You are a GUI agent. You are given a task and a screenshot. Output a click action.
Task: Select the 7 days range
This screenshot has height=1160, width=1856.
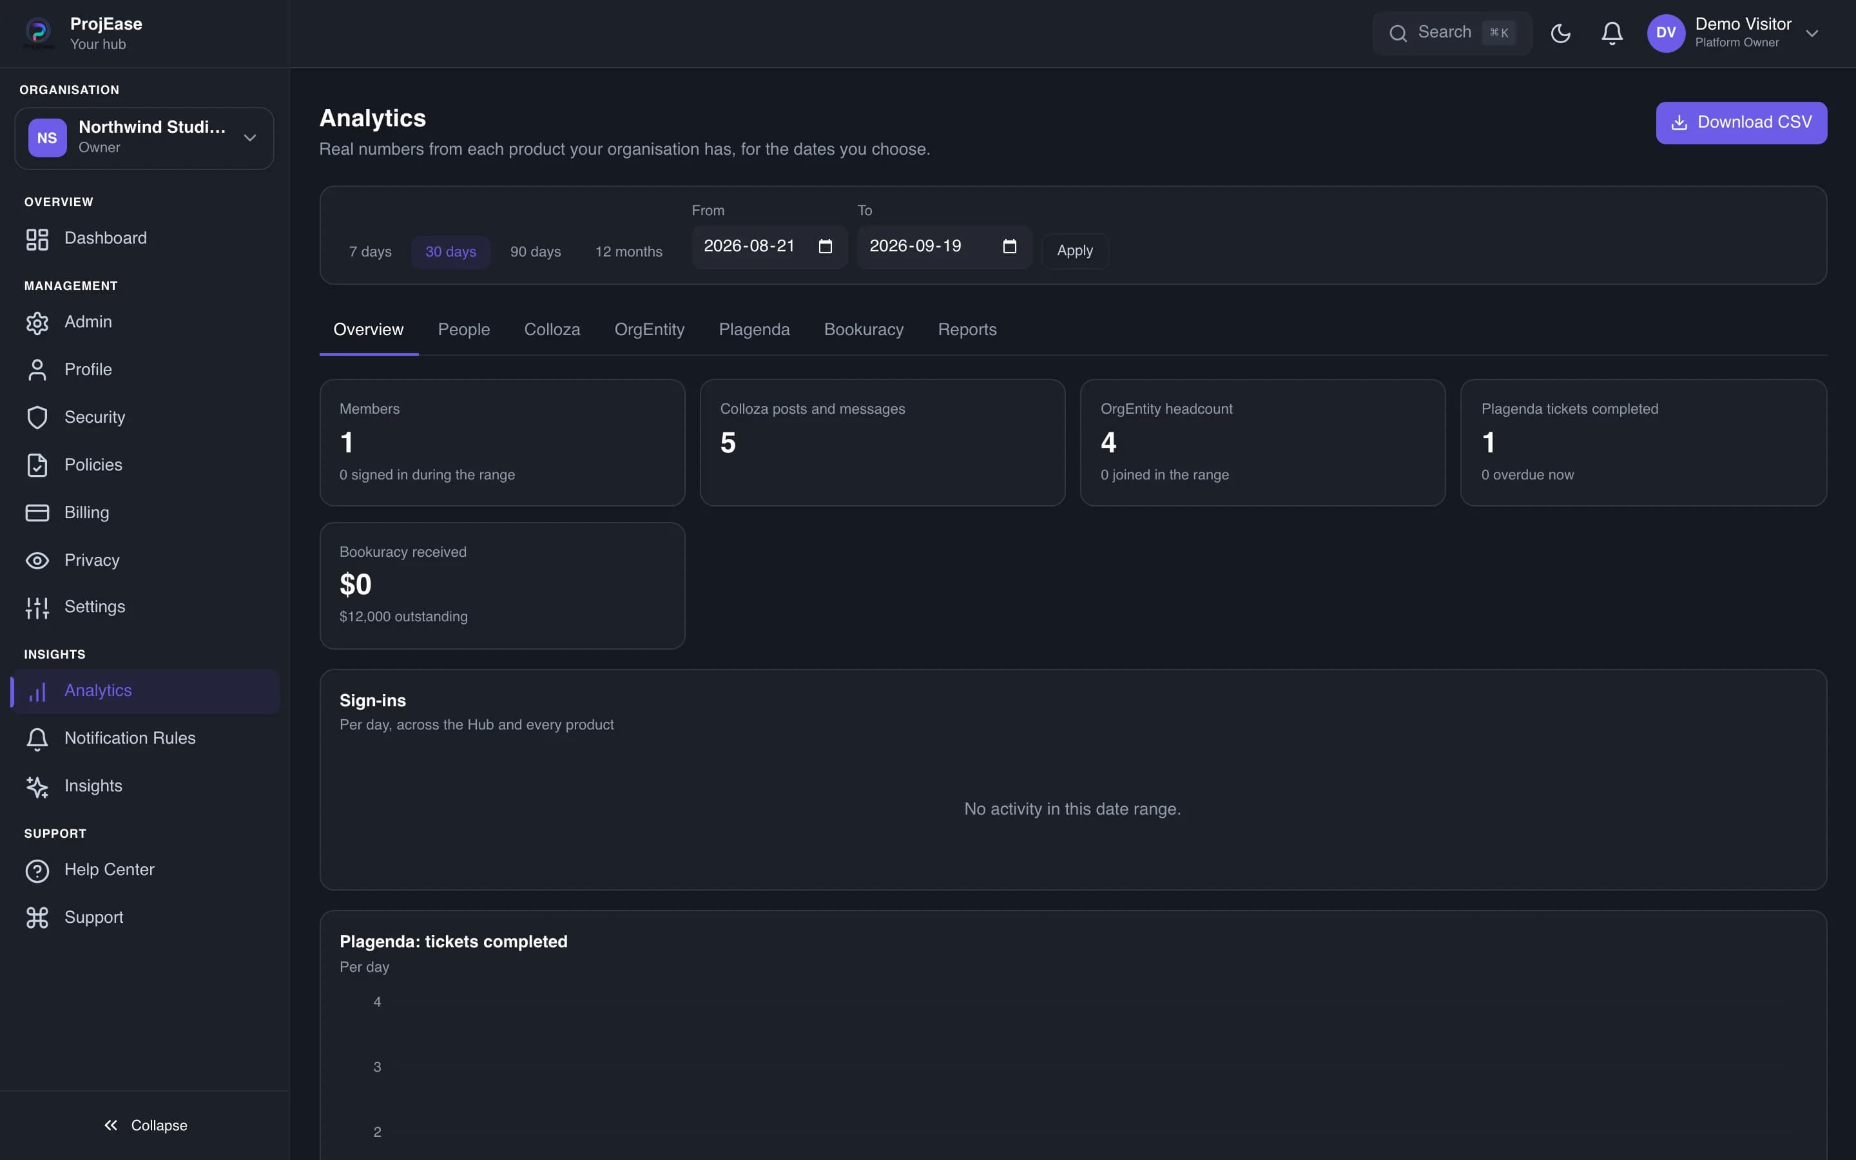(x=371, y=251)
